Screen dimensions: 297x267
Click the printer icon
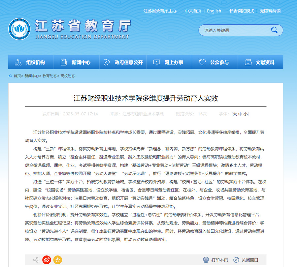pyautogui.click(x=206, y=260)
